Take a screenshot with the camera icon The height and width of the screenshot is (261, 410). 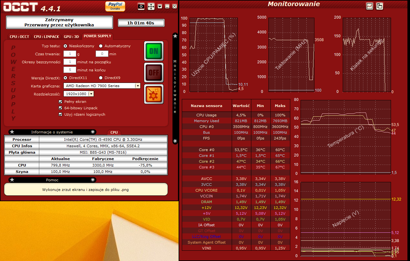pos(141,6)
